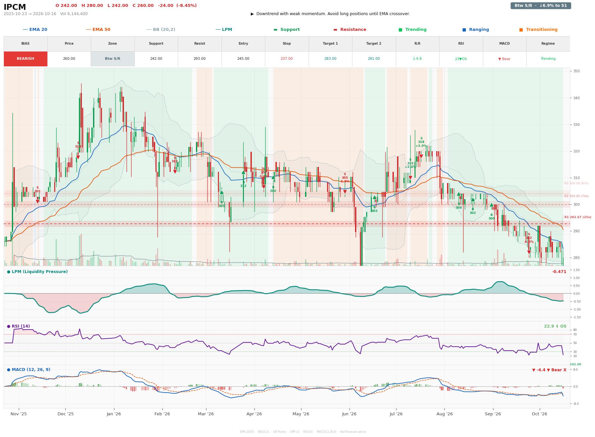Image resolution: width=595 pixels, height=437 pixels.
Task: Toggle the EMA 20 legend entry
Action: [35, 30]
